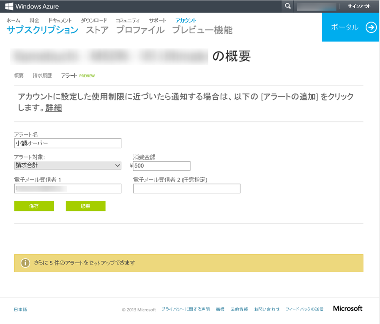Click the PREVIEW label beside アラート
380x324 pixels.
point(87,76)
